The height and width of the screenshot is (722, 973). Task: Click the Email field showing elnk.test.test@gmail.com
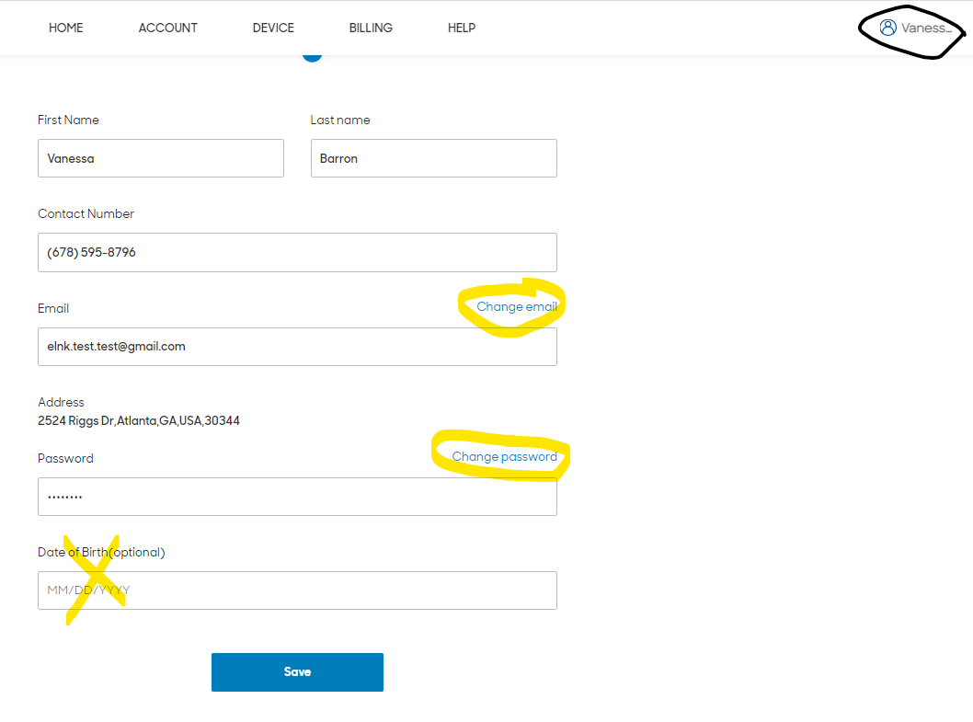[297, 347]
